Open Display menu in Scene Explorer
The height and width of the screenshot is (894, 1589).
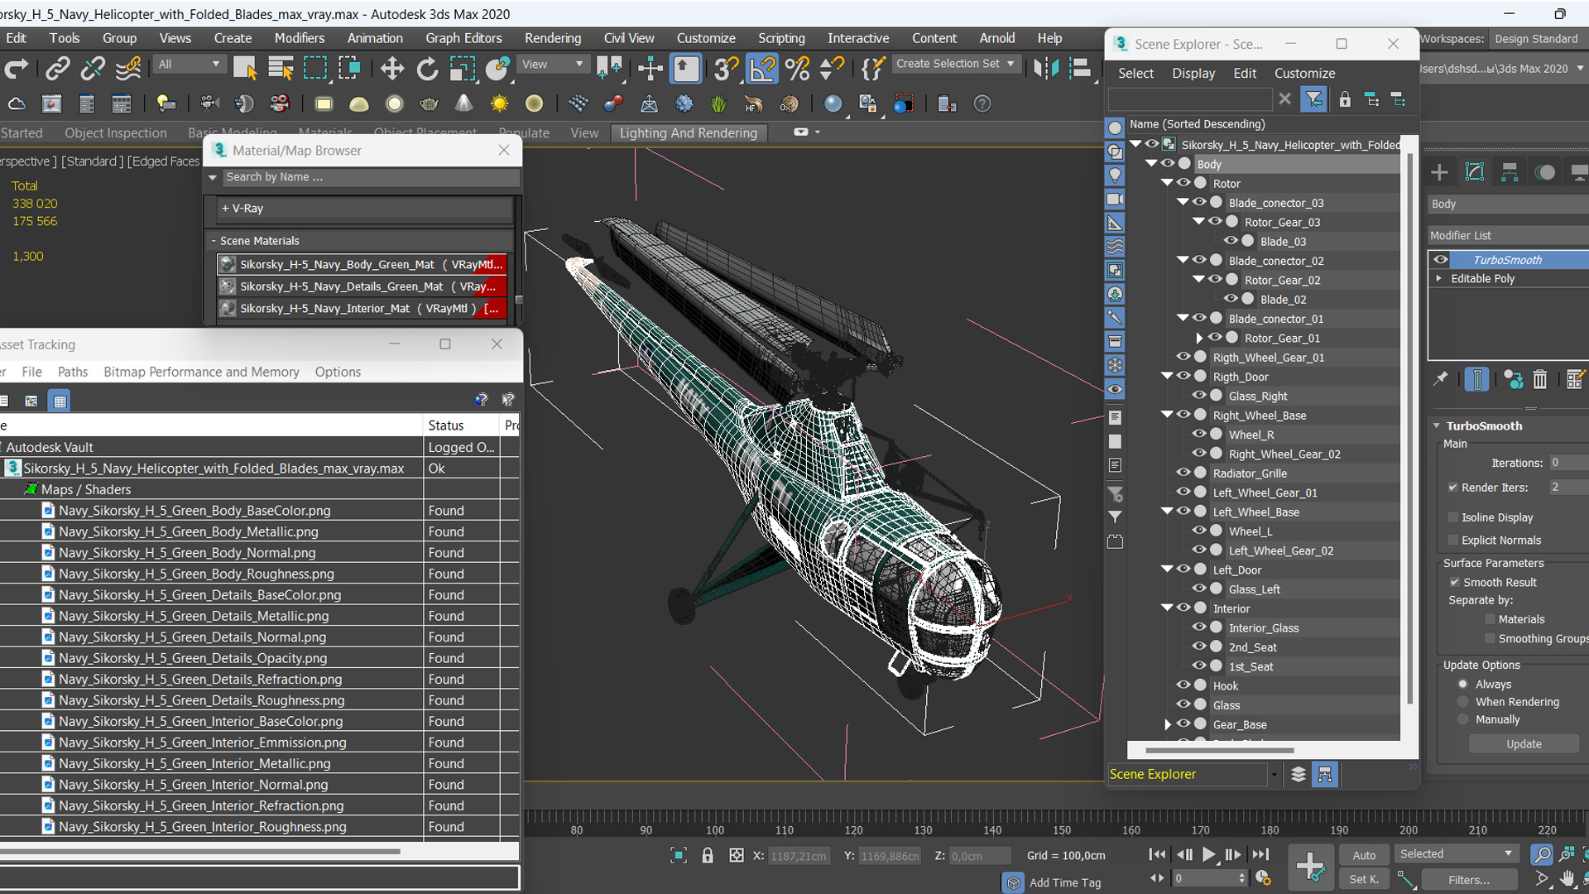click(x=1193, y=73)
